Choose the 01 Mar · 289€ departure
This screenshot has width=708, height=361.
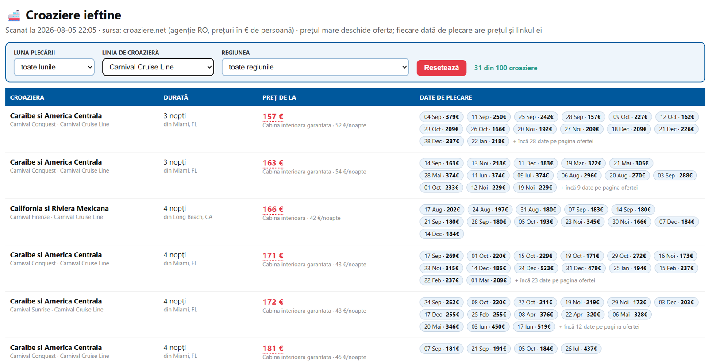[489, 280]
